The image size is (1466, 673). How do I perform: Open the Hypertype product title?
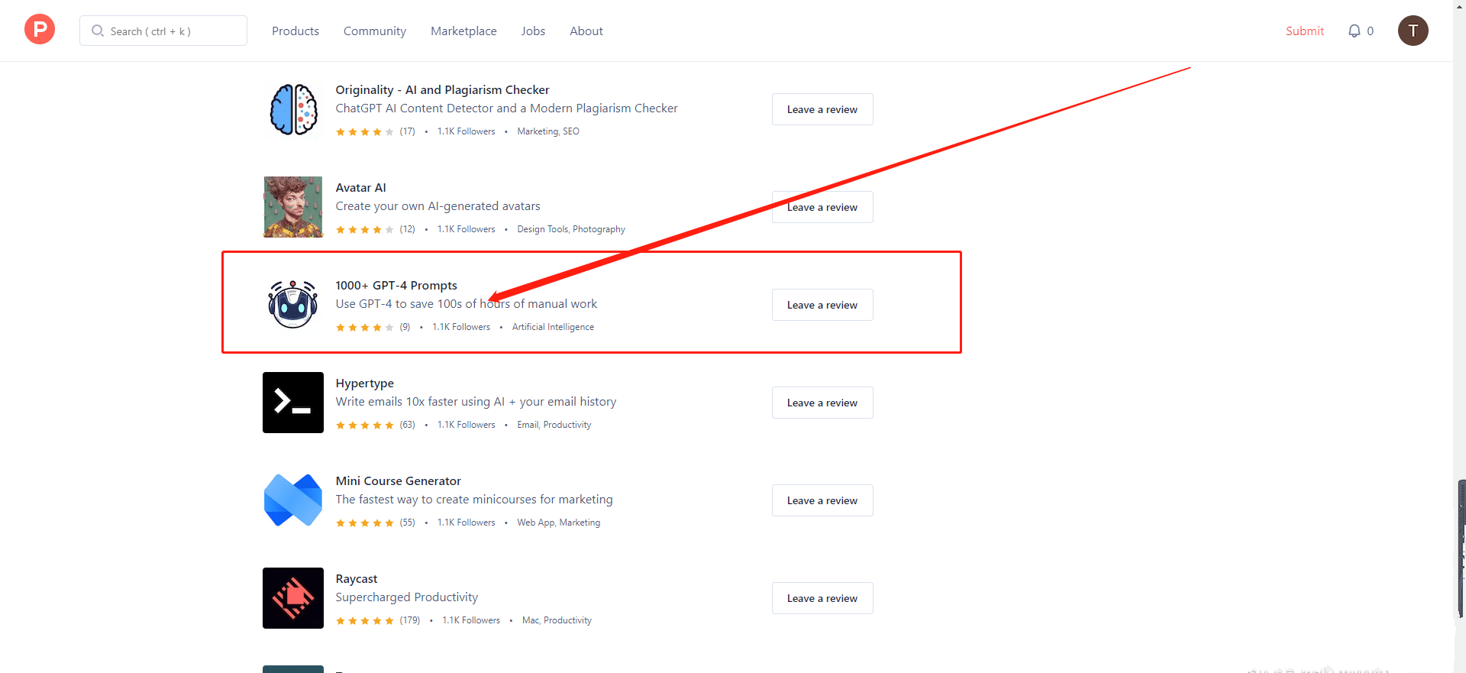pyautogui.click(x=365, y=383)
